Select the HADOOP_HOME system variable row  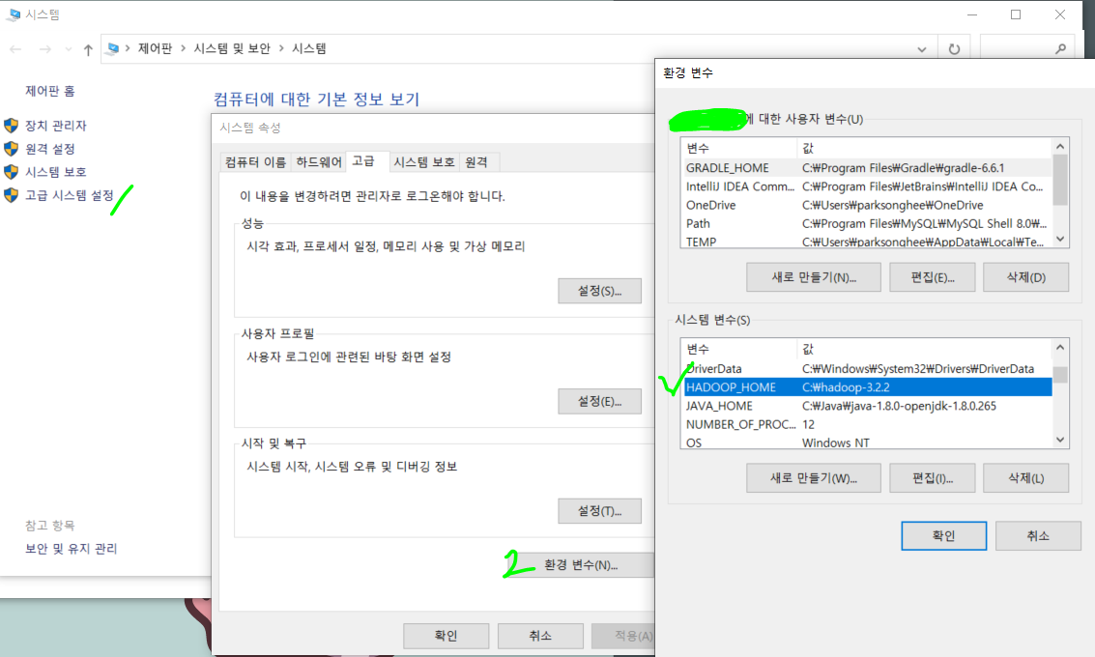(867, 386)
